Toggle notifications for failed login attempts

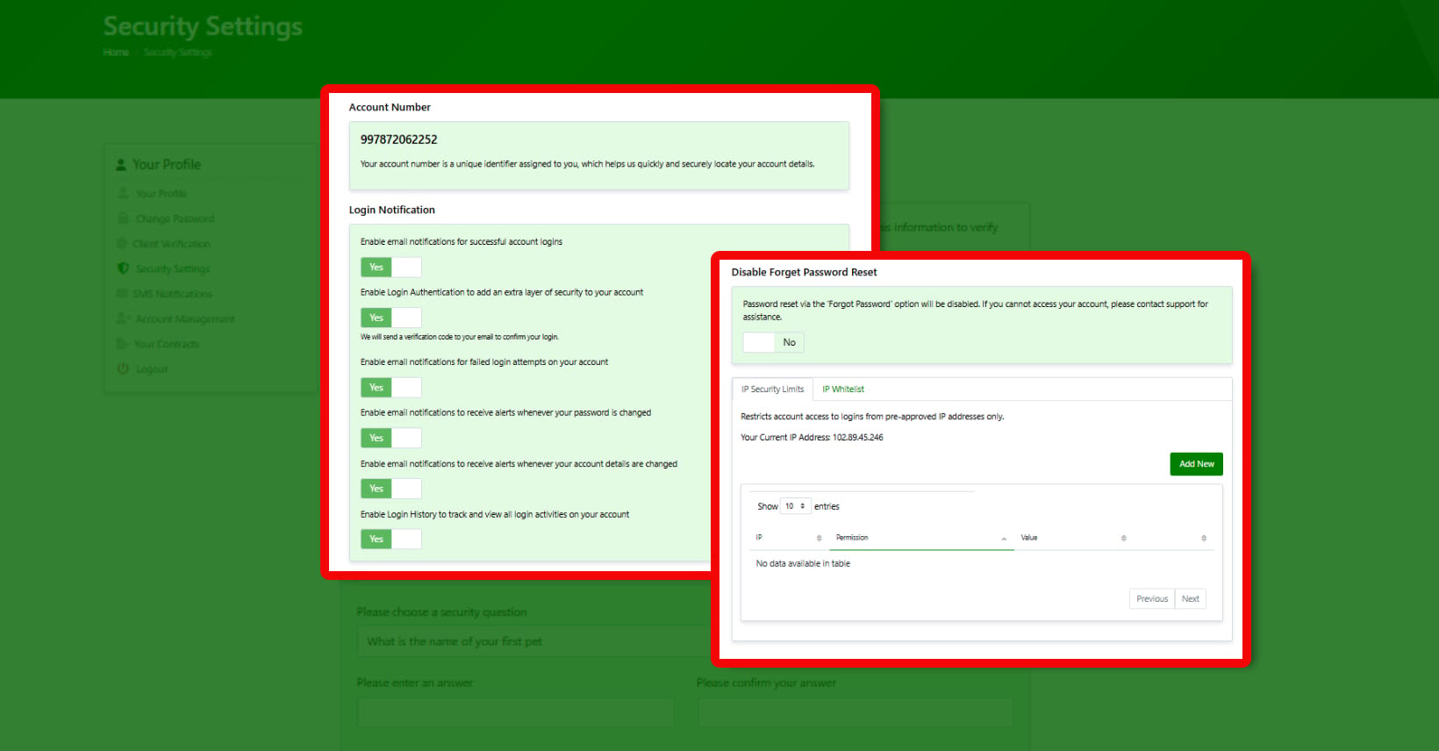click(x=391, y=387)
